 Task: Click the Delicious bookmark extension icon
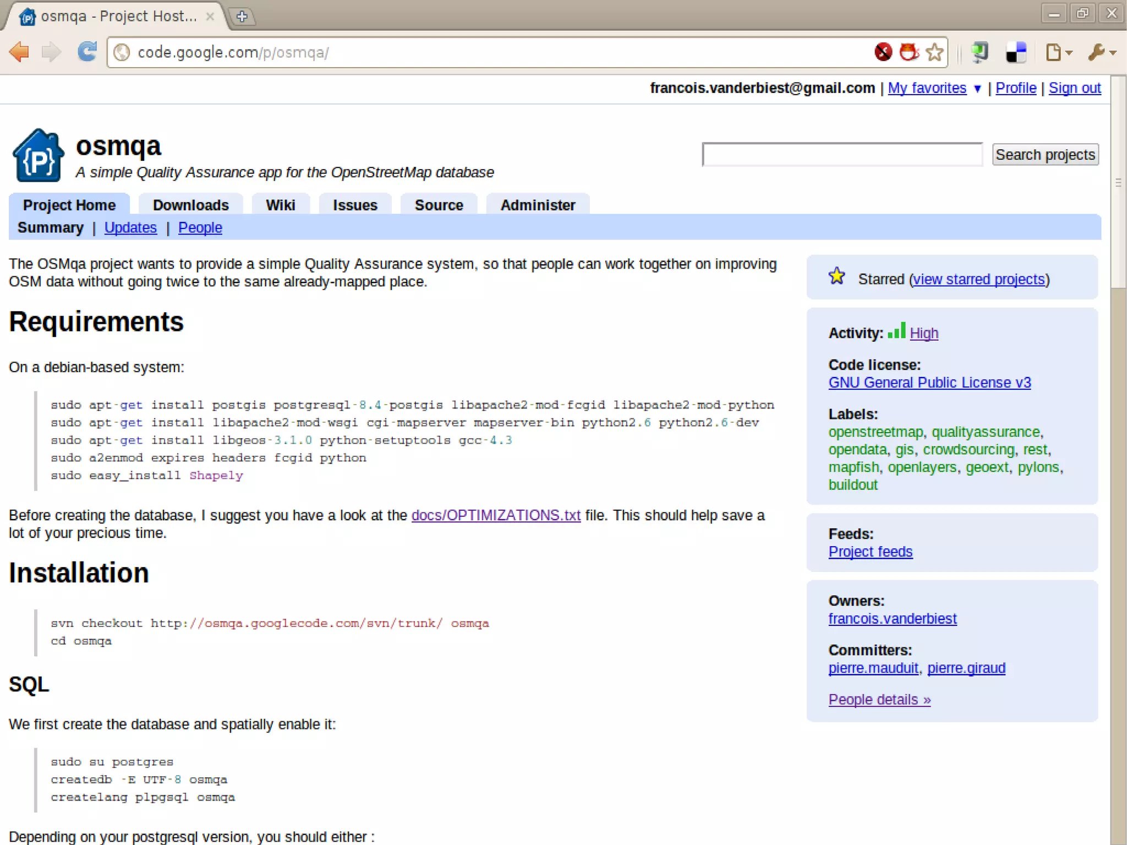(1016, 52)
